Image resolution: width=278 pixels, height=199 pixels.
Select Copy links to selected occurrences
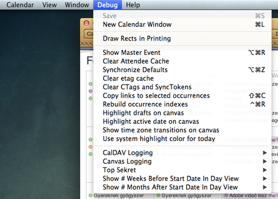click(x=182, y=96)
